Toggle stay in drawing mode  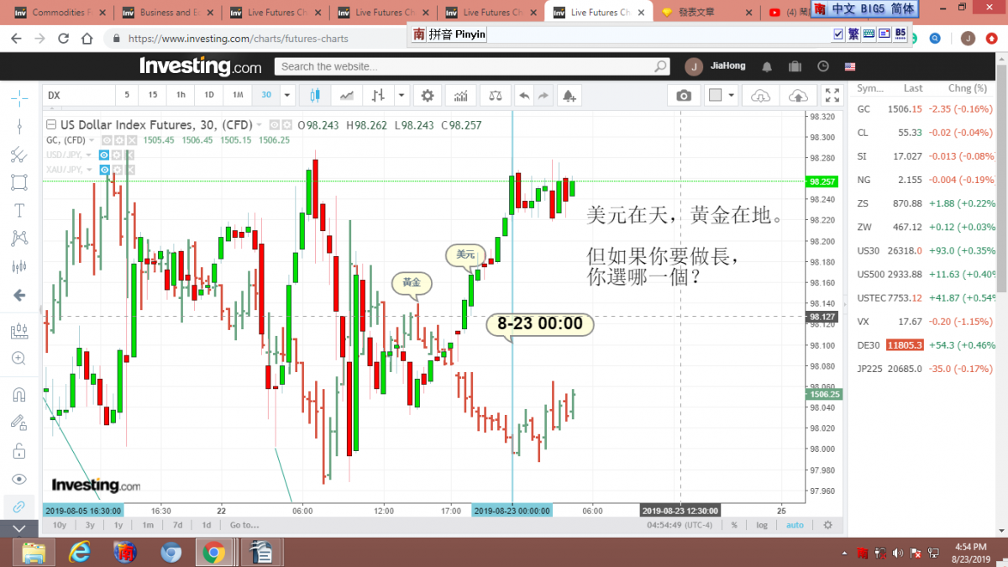click(x=19, y=423)
